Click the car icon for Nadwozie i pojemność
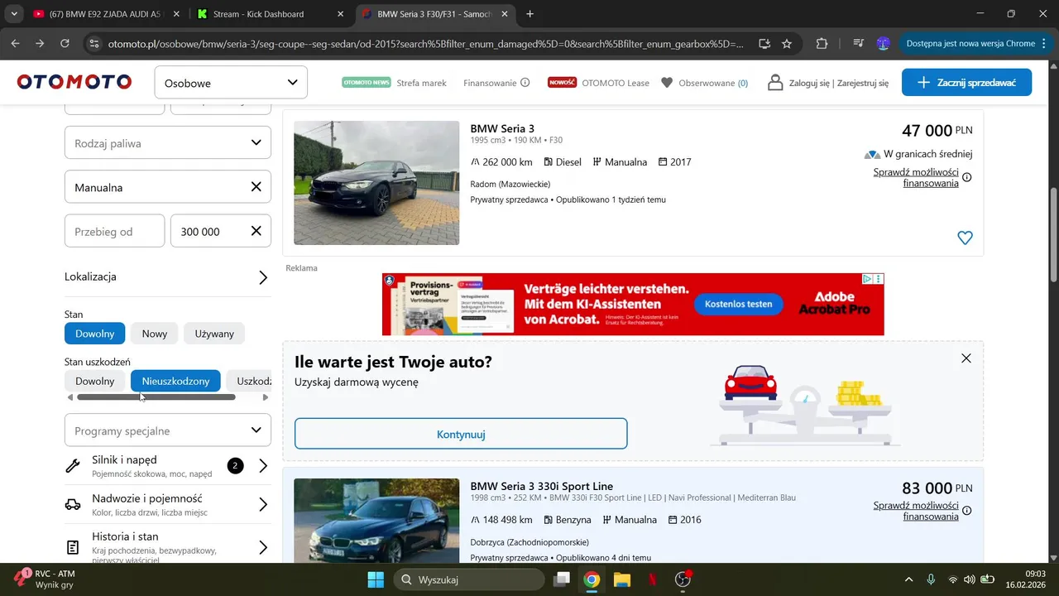1059x596 pixels. coord(73,504)
